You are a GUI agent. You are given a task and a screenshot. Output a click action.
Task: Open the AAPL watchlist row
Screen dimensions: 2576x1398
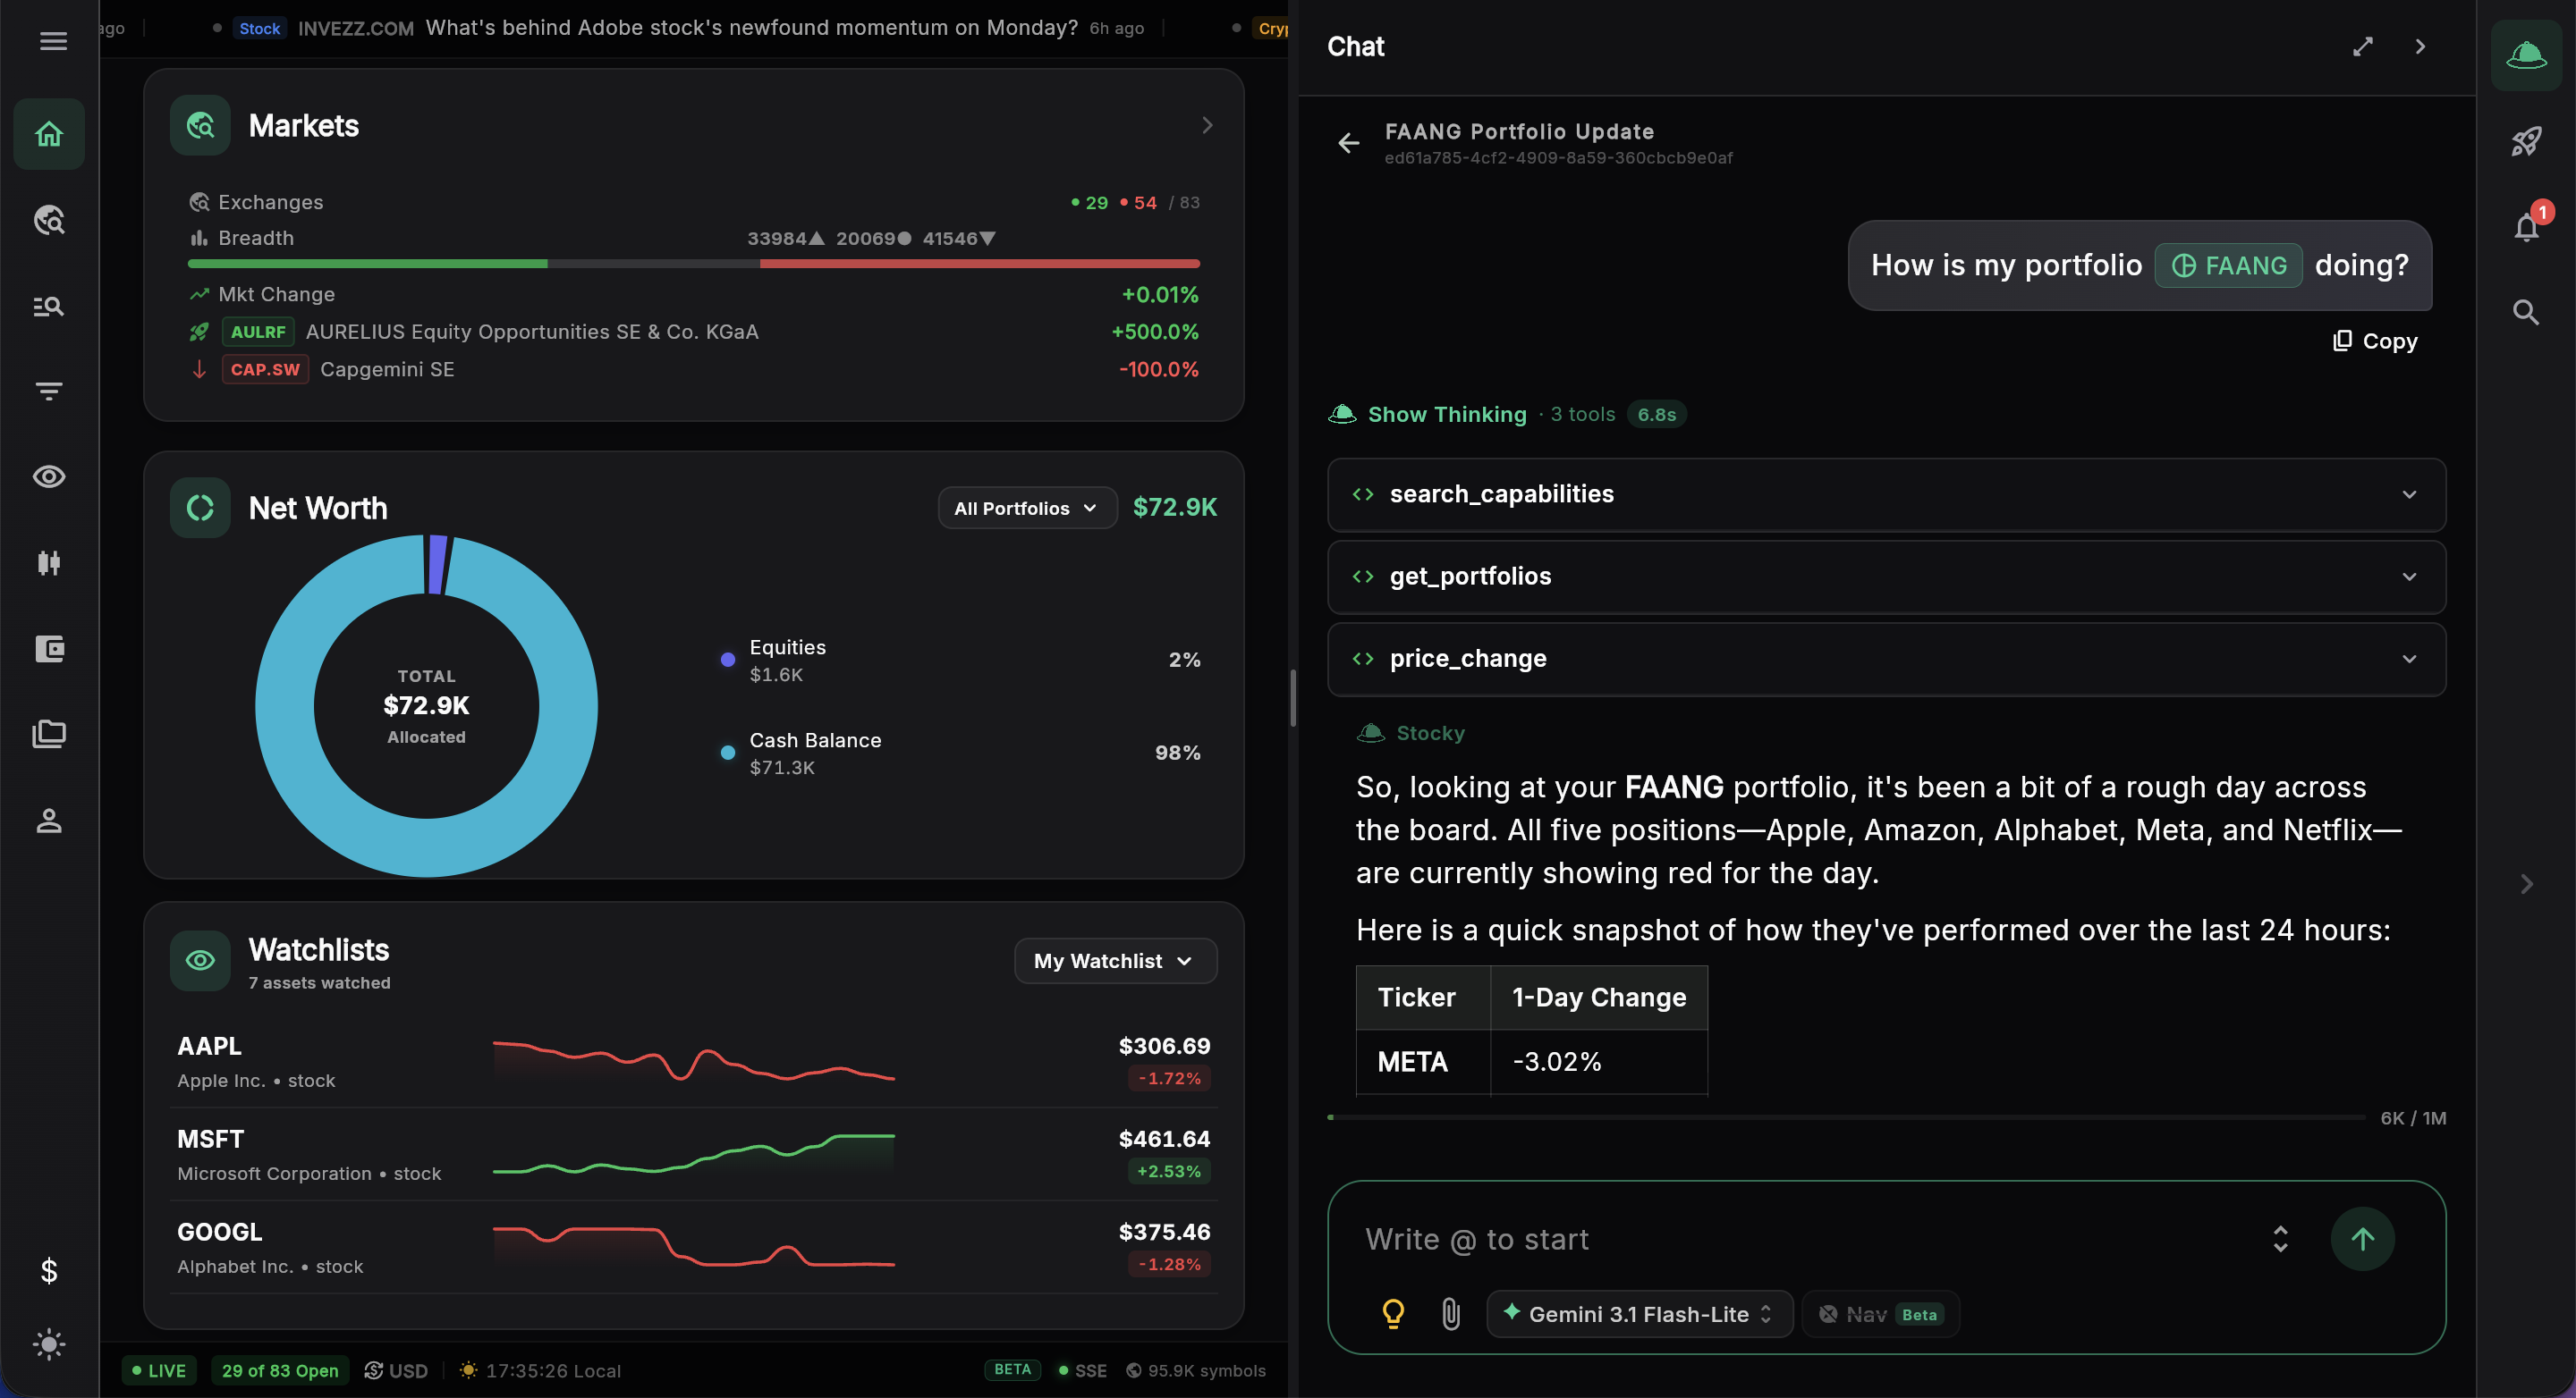click(x=693, y=1061)
